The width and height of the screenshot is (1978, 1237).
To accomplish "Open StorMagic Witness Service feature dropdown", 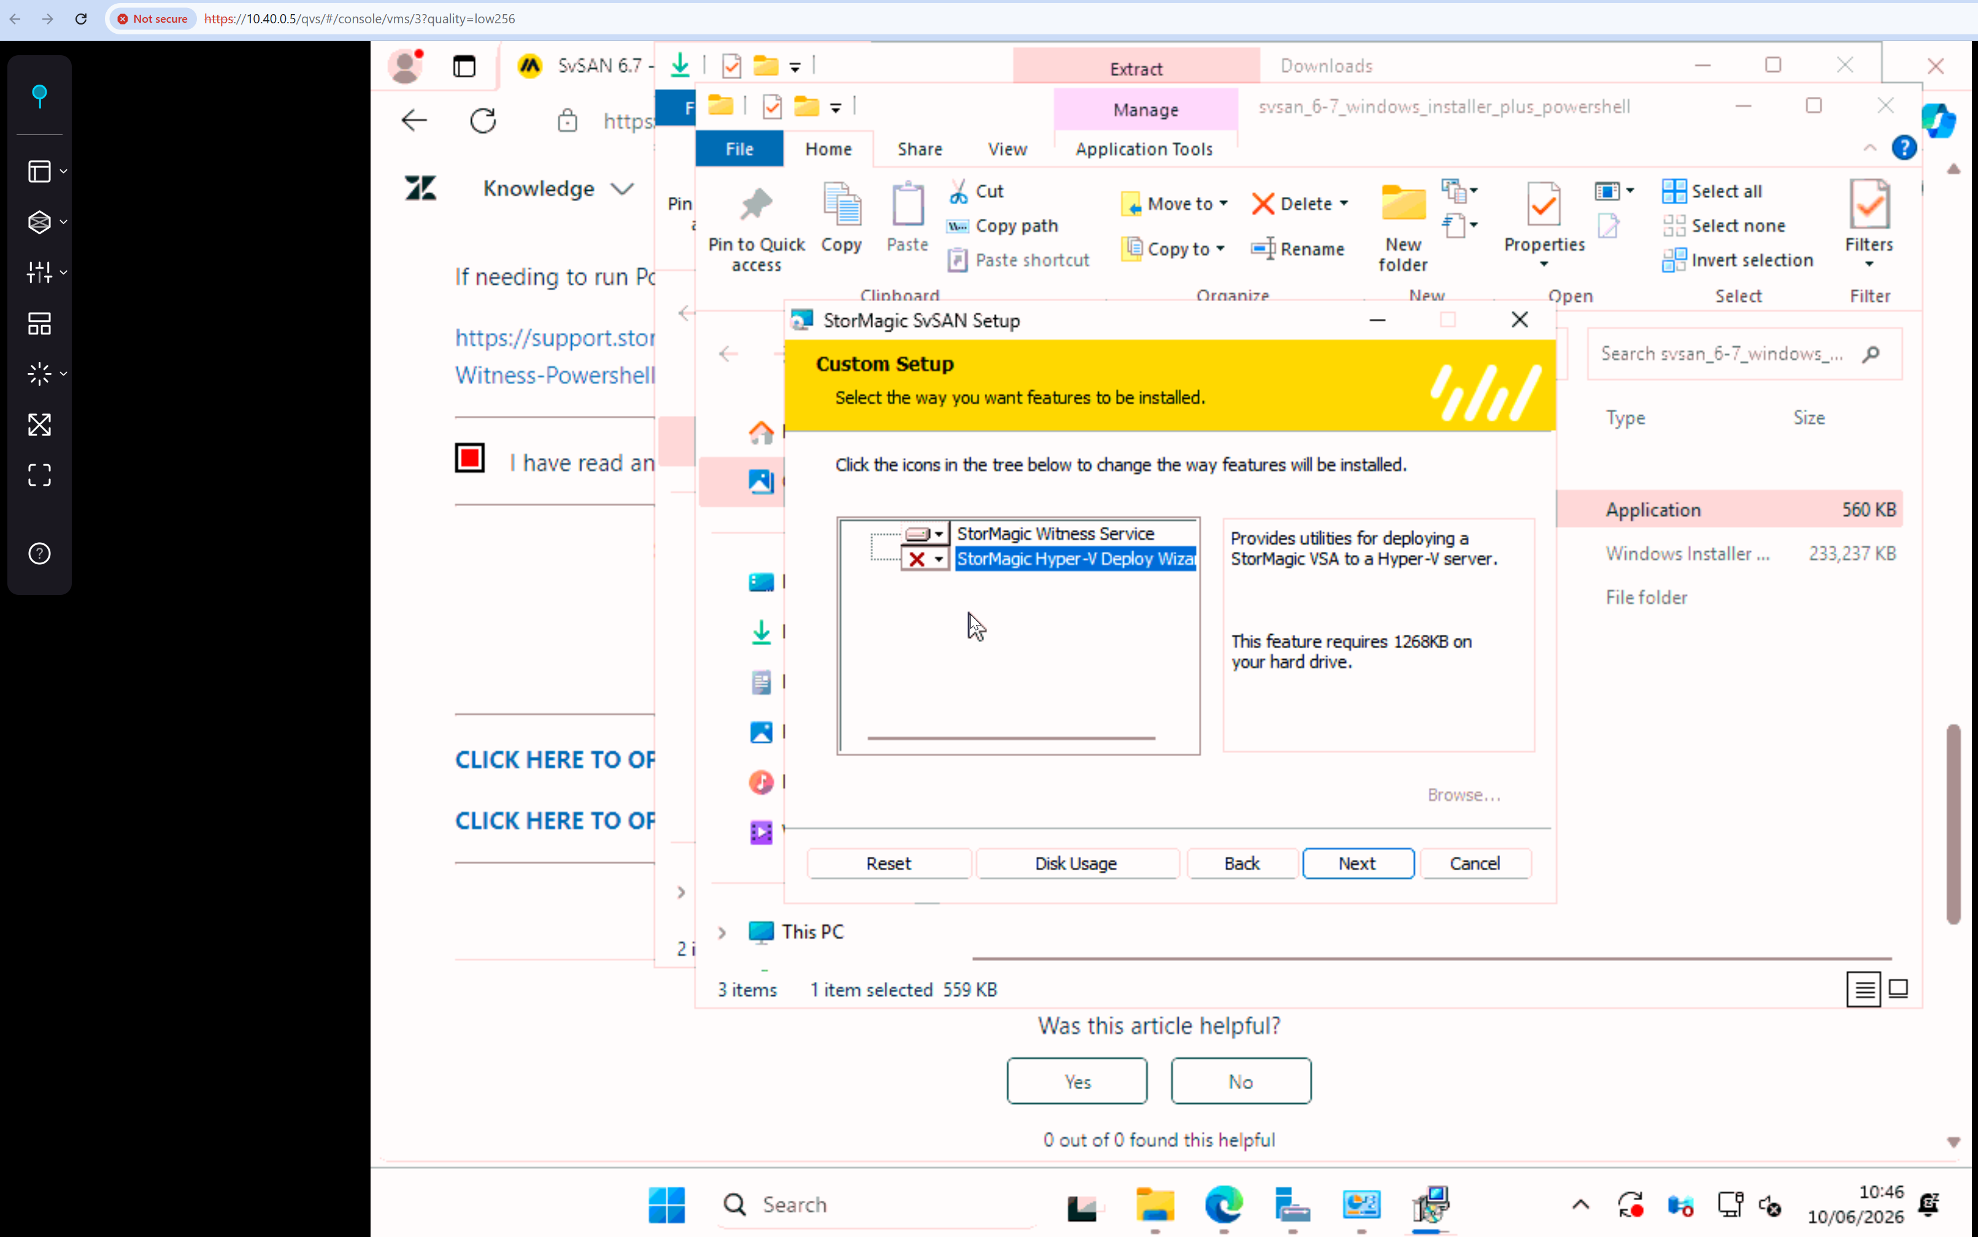I will click(926, 534).
